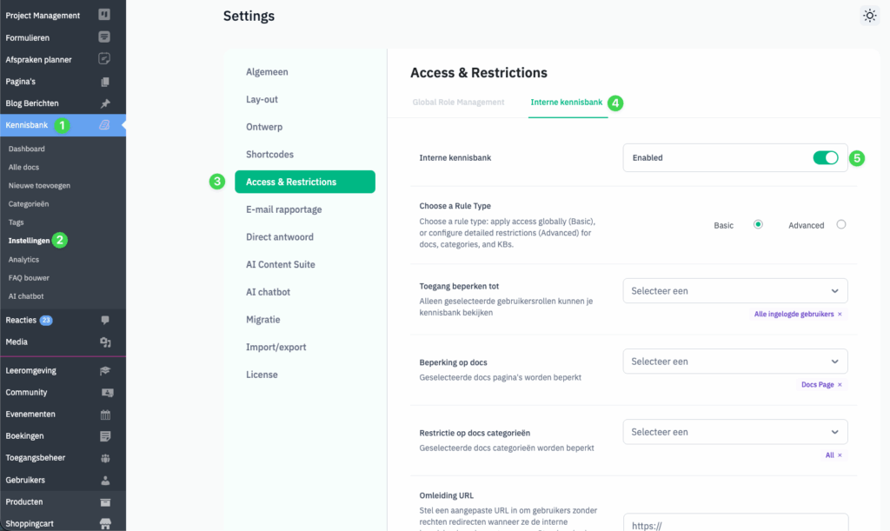The image size is (890, 531).
Task: Open the Toegang beperken tot dropdown
Action: (x=734, y=291)
